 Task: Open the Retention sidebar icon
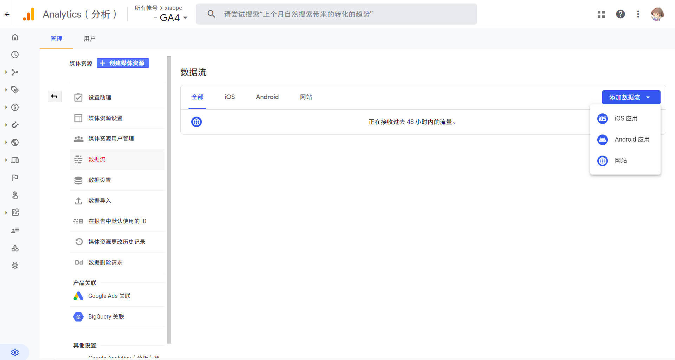click(15, 125)
